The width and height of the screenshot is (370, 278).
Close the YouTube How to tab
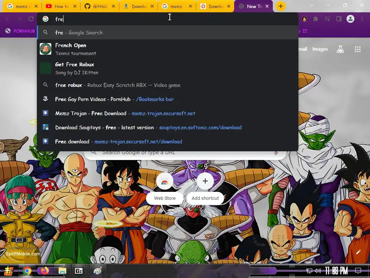[75, 7]
